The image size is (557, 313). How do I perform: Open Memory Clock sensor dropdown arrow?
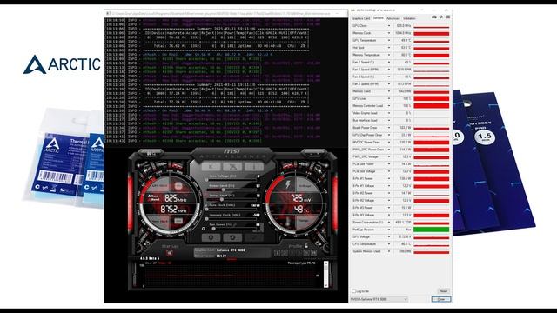[389, 33]
